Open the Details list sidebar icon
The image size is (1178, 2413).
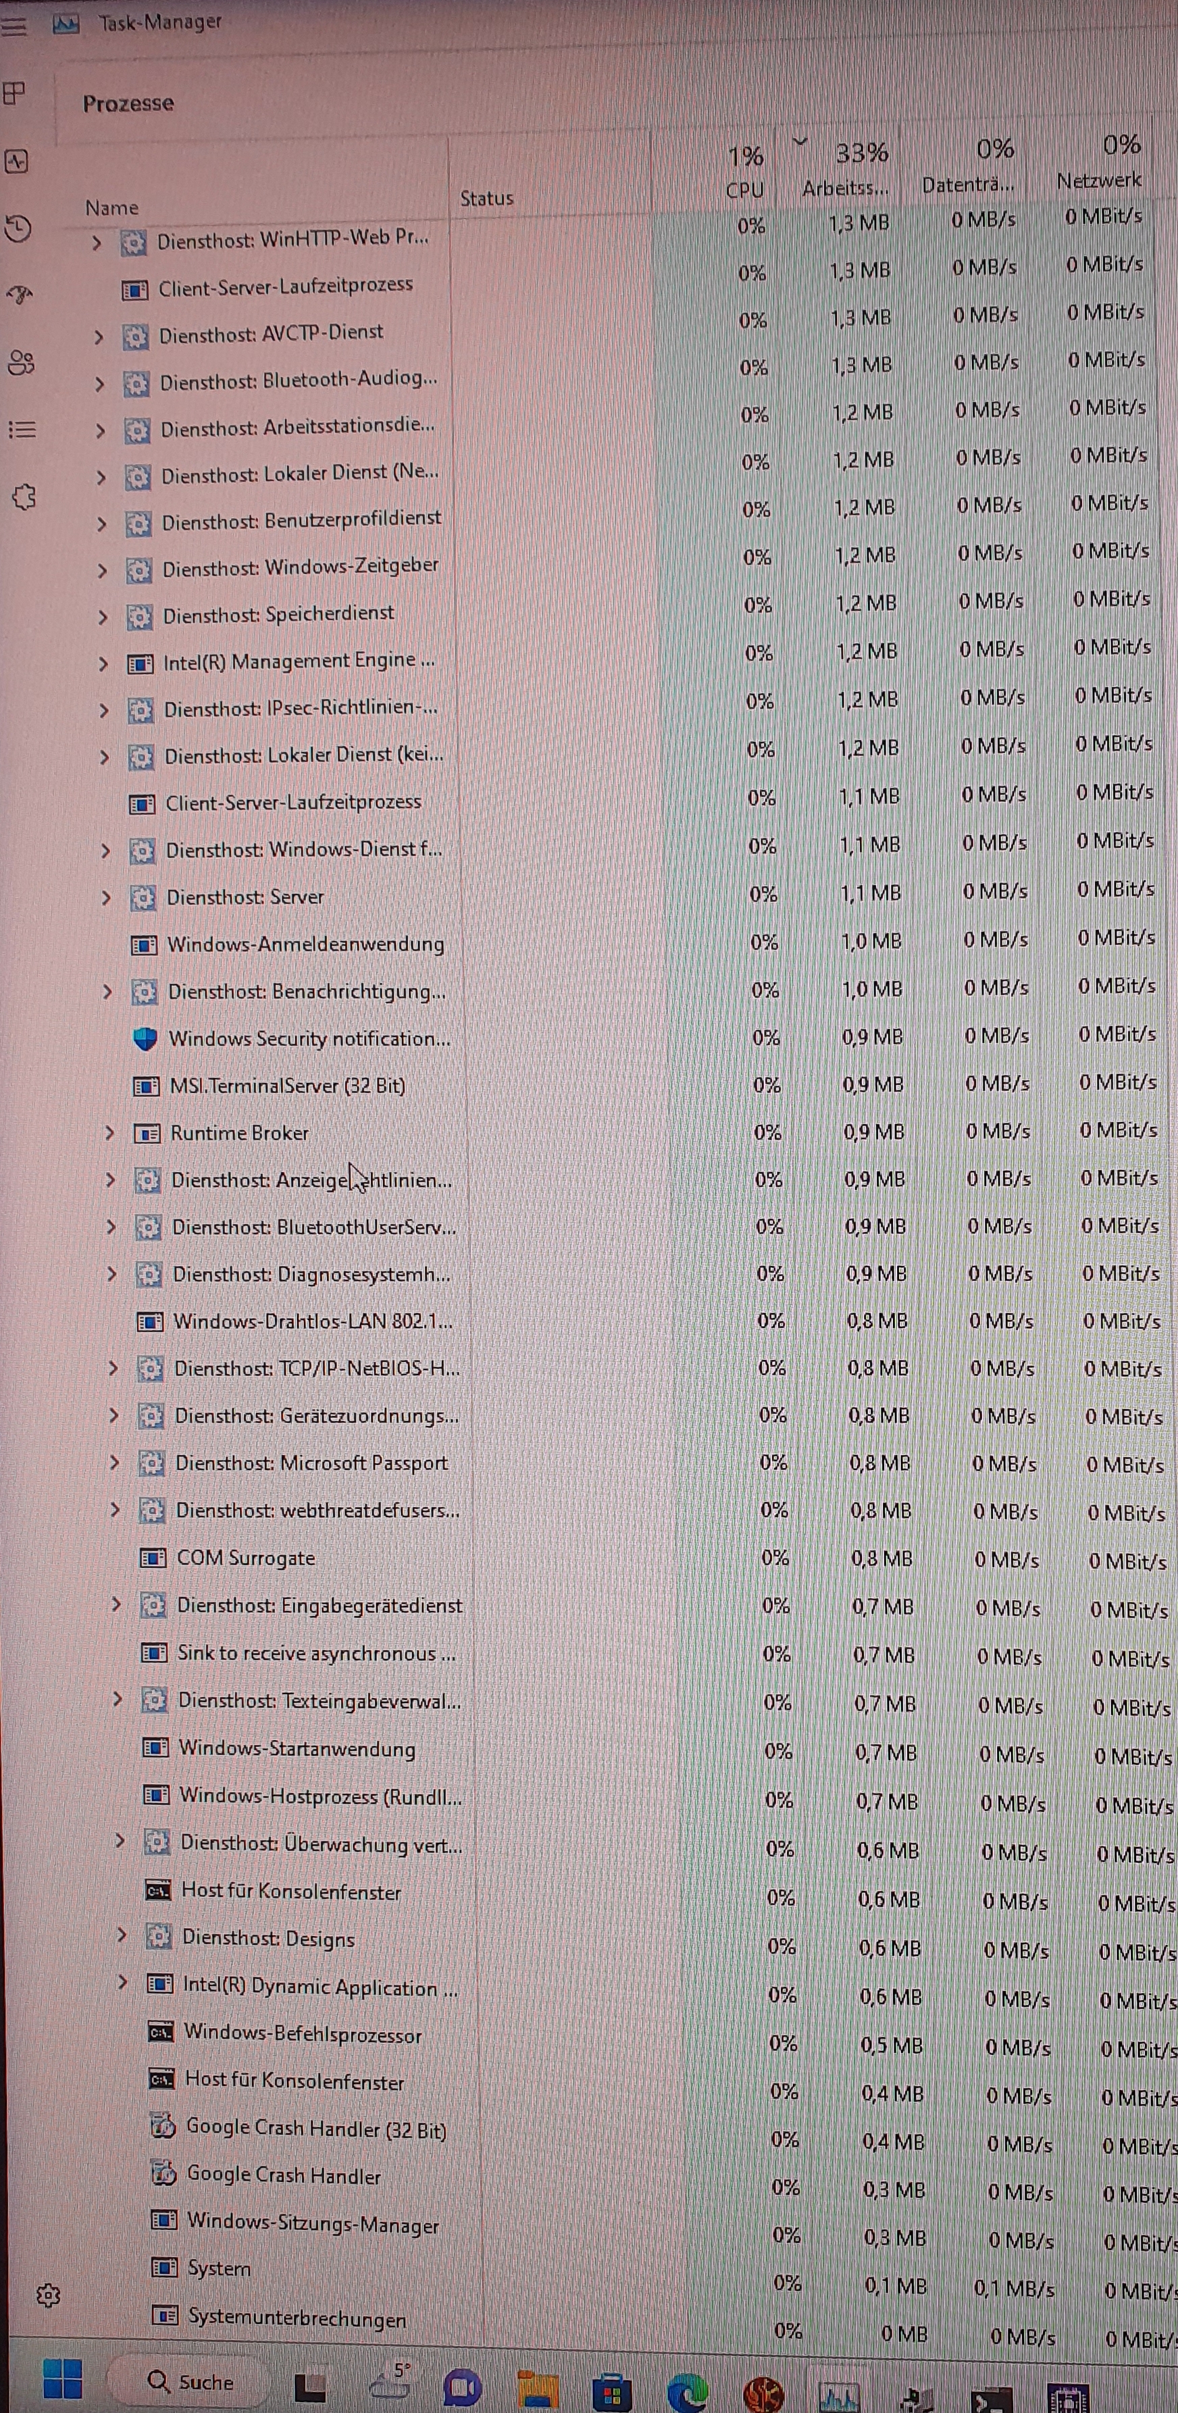[x=22, y=430]
